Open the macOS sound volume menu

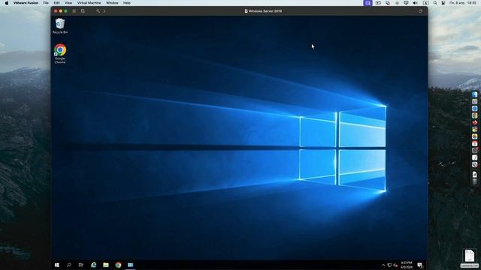[416, 3]
